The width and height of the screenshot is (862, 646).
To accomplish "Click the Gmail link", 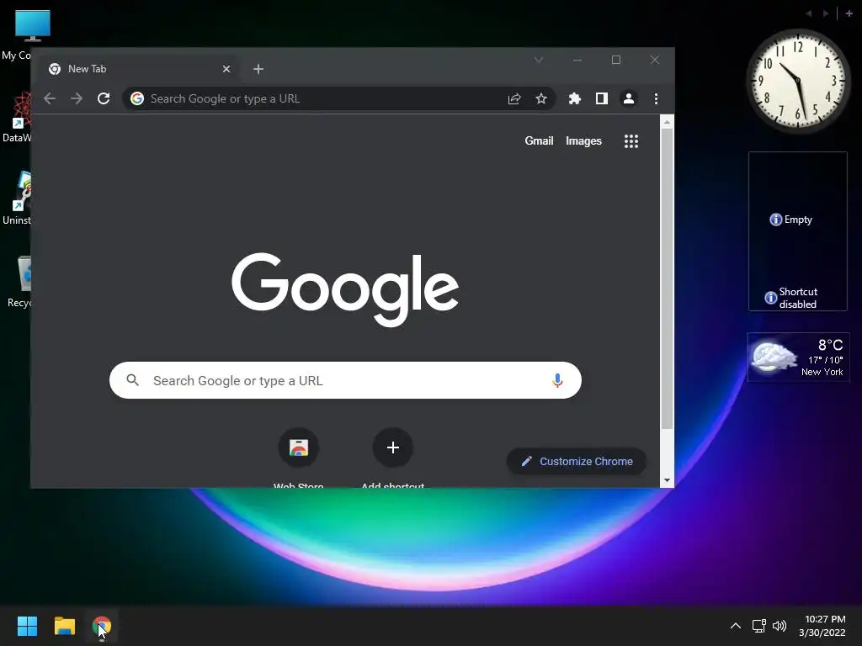I will point(539,140).
